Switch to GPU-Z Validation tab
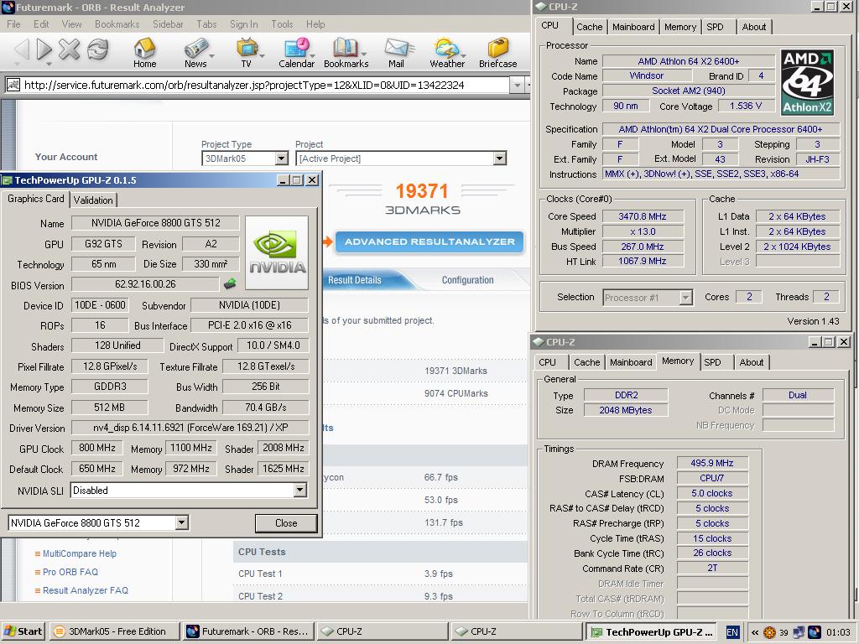Screen dimensions: 859x644 tap(93, 200)
